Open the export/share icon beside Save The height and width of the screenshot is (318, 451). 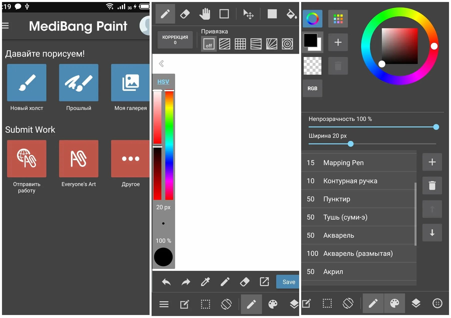(264, 282)
